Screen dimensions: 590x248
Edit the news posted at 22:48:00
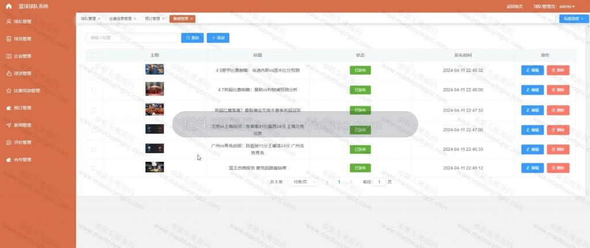click(x=532, y=90)
